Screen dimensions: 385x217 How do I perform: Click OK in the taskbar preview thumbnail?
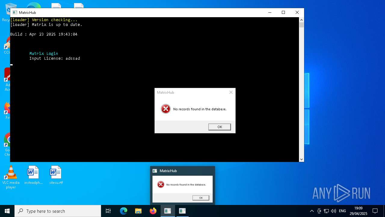click(x=201, y=198)
